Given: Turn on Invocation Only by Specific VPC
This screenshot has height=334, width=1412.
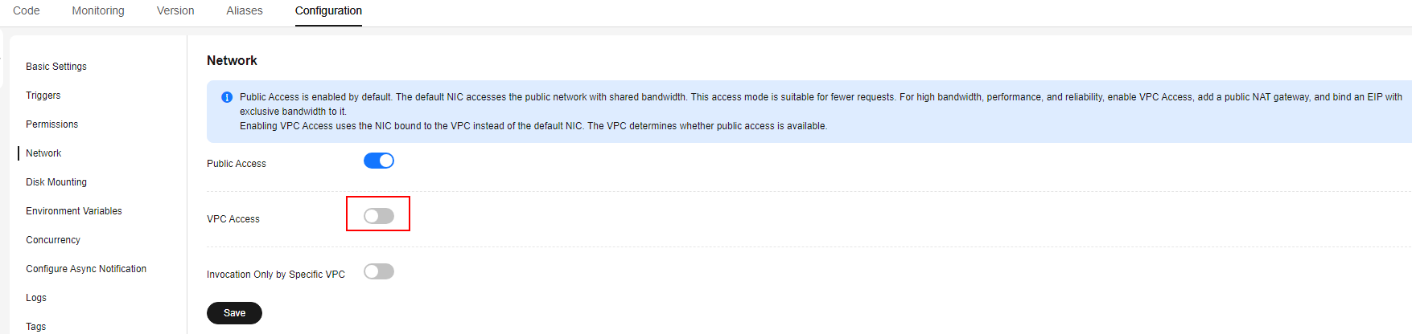Looking at the screenshot, I should tap(379, 271).
